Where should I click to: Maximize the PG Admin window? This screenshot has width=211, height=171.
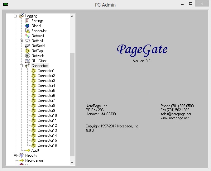coord(191,4)
